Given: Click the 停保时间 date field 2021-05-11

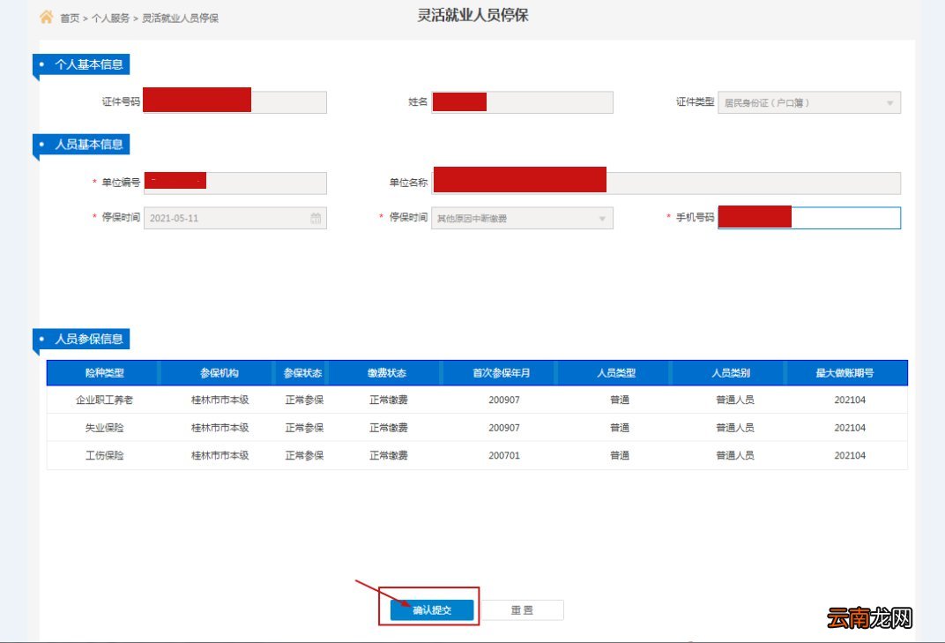Looking at the screenshot, I should click(x=235, y=219).
